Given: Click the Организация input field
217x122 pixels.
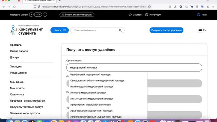Looking at the screenshot, I should [x=134, y=67].
